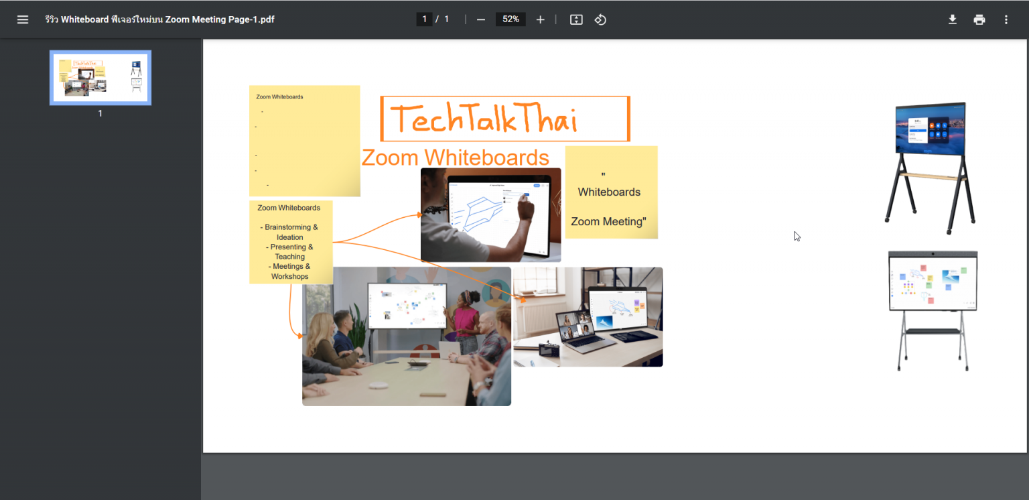Viewport: 1029px width, 500px height.
Task: Rotate the page counterclockwise
Action: click(x=600, y=19)
